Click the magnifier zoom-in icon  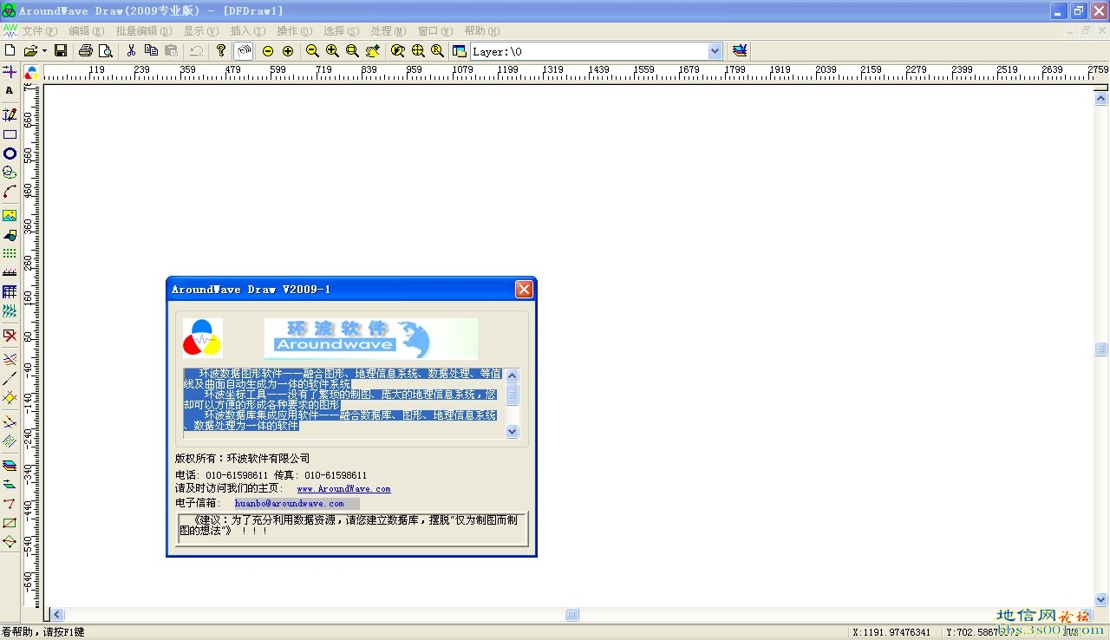point(332,51)
